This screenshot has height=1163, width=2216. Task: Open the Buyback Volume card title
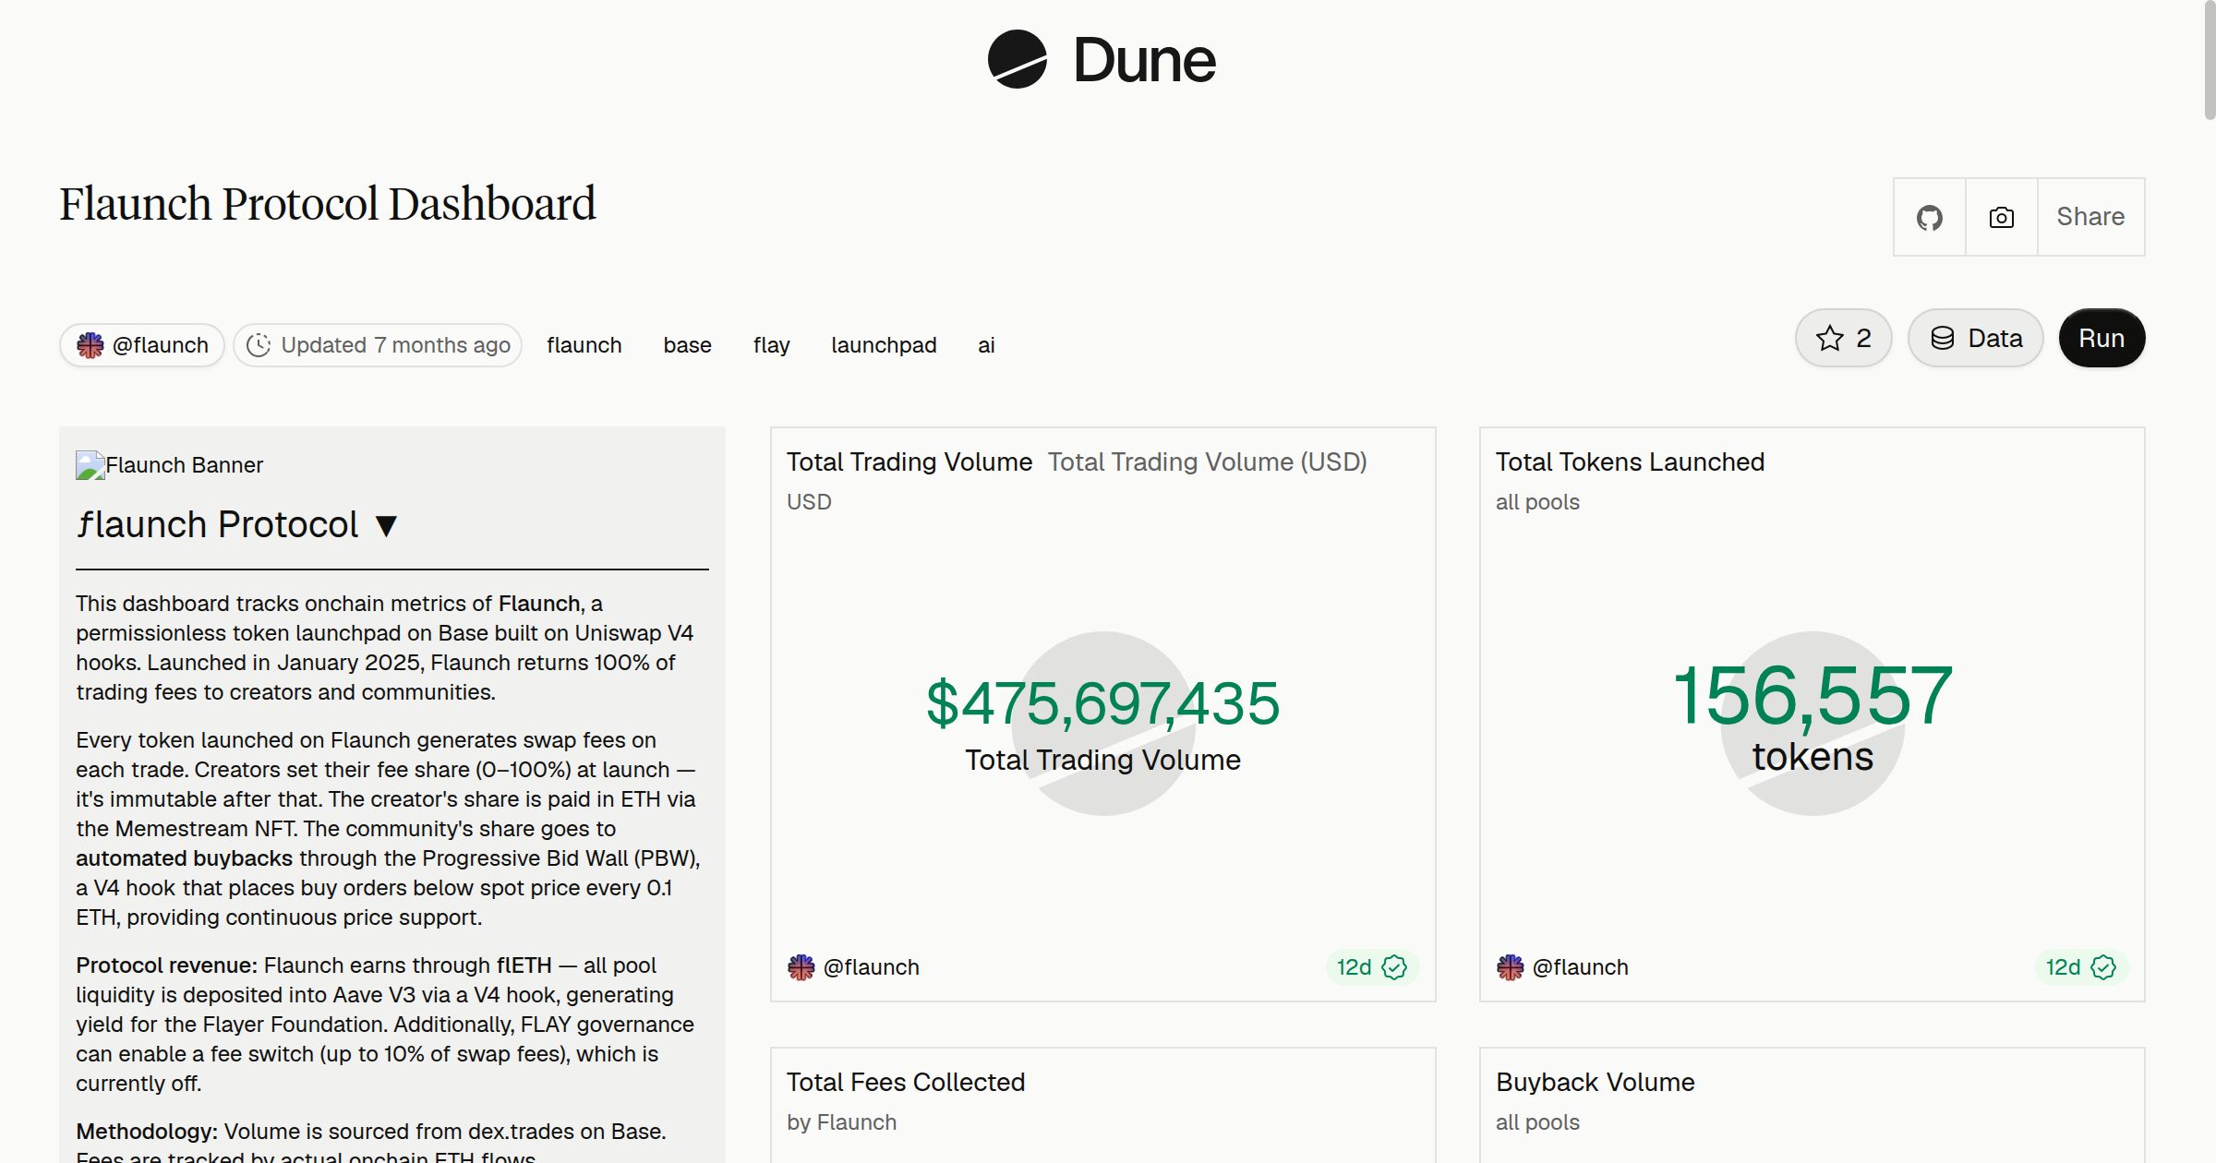tap(1596, 1082)
